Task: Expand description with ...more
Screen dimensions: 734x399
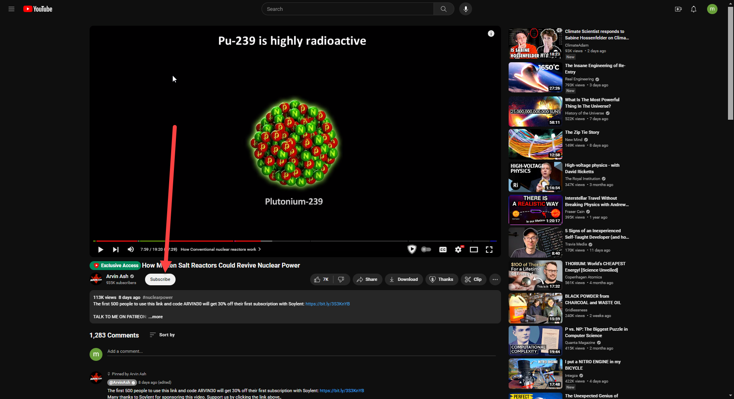Action: pos(155,317)
